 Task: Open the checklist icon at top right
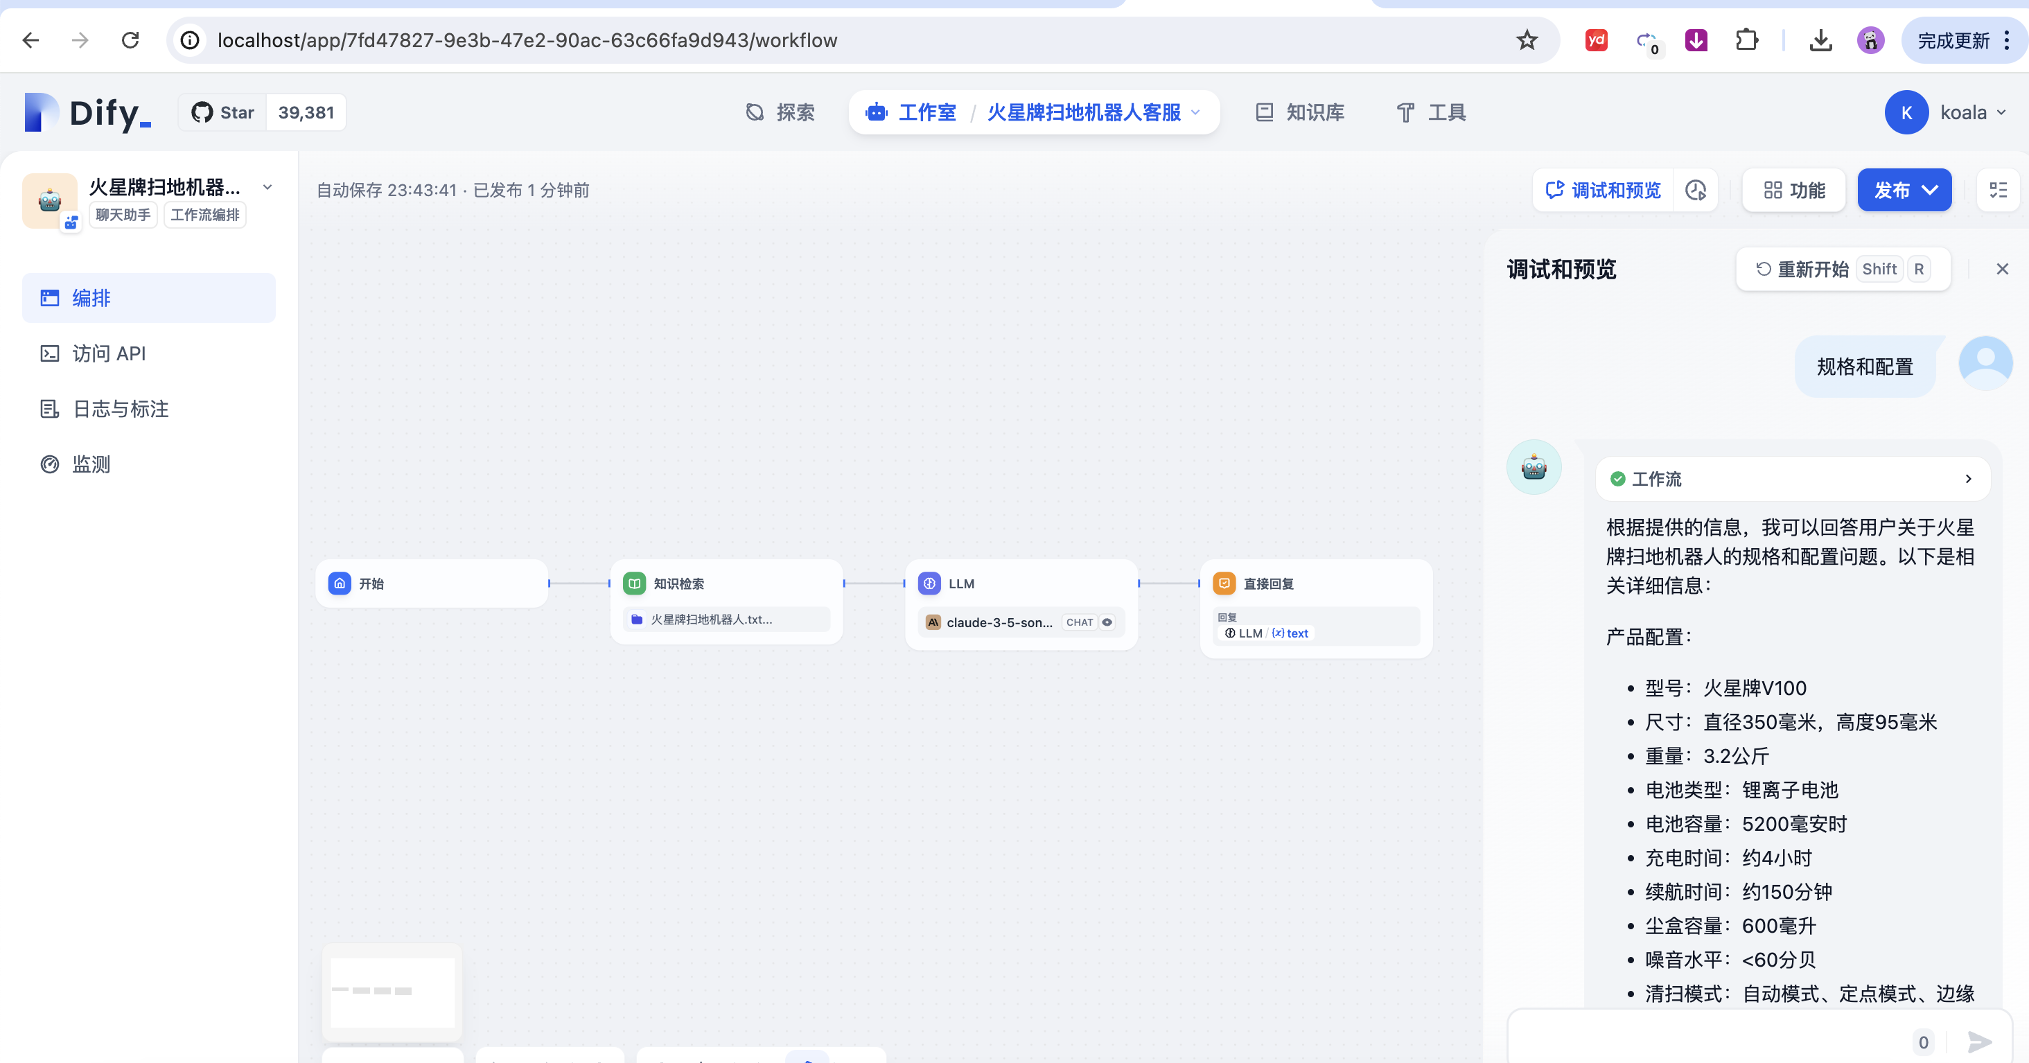[x=1999, y=191]
